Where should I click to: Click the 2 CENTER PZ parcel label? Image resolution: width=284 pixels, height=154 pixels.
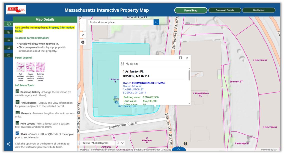click(x=260, y=60)
